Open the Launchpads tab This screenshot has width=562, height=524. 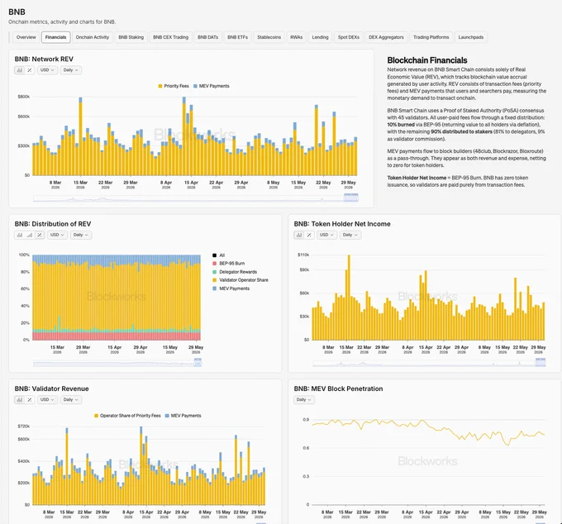coord(471,37)
